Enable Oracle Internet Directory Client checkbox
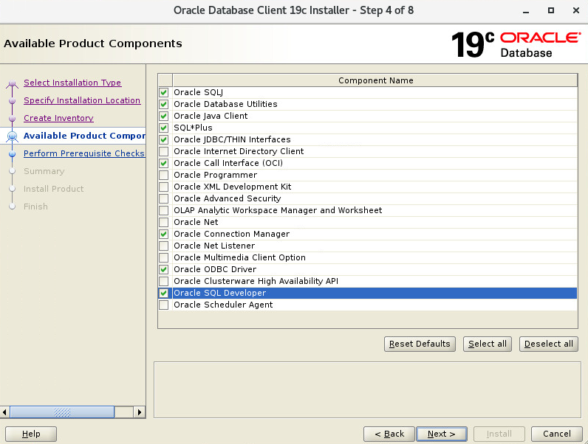 coord(163,151)
